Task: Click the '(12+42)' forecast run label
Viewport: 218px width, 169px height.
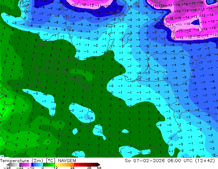Action: (205, 161)
